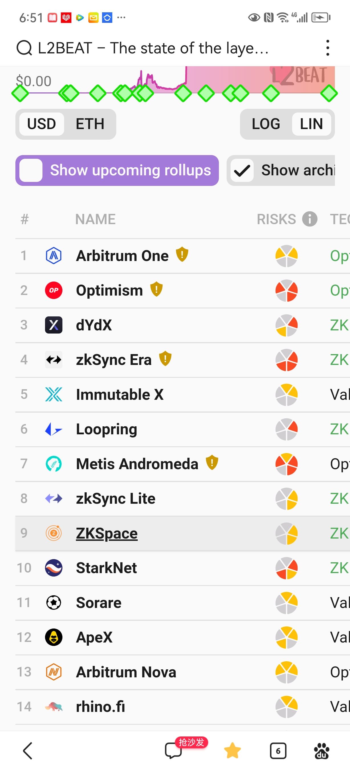This screenshot has height=771, width=350.
Task: Open the ZKSpace project link
Action: click(x=107, y=533)
